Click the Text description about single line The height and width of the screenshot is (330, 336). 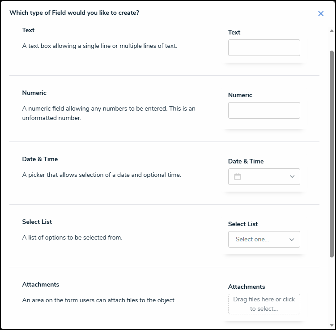tap(100, 46)
